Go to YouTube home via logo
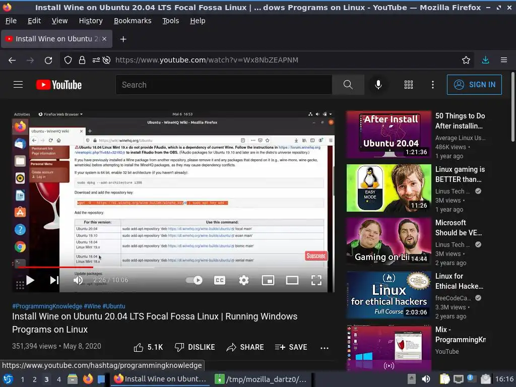 point(59,85)
